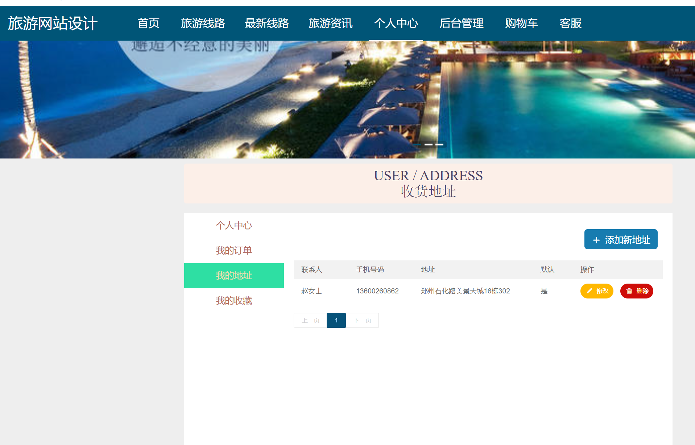Click the 旅游网站设计 site logo
Screen dimensions: 695x445
click(53, 23)
